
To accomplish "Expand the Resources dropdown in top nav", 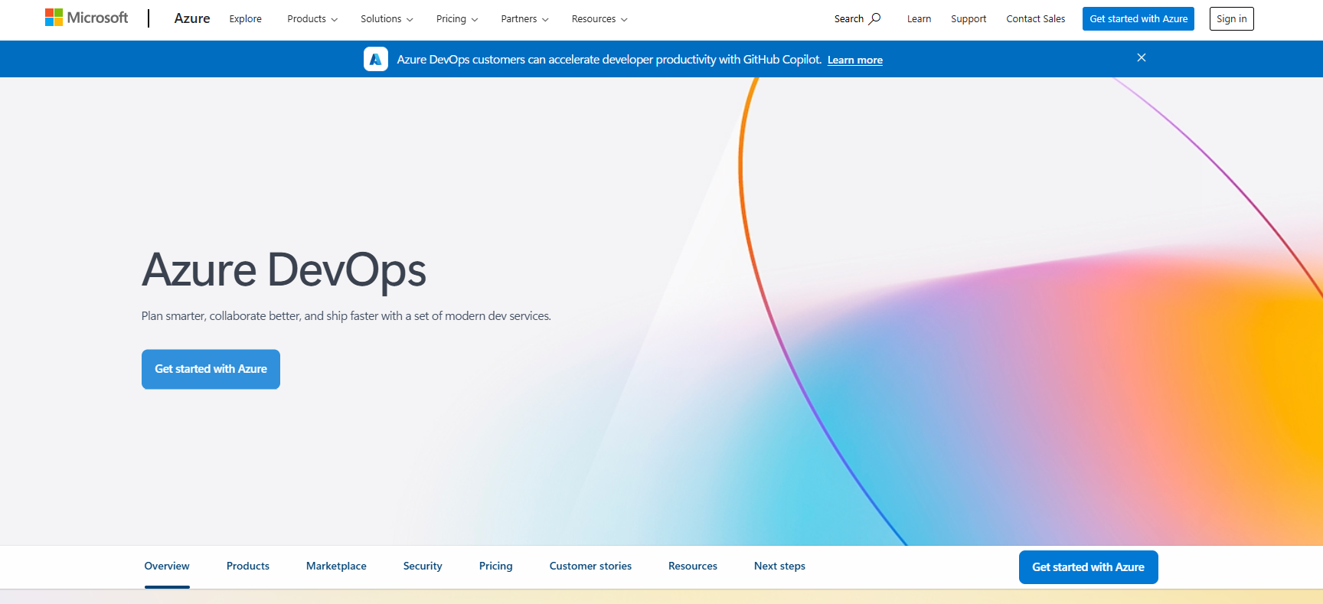I will click(x=599, y=19).
